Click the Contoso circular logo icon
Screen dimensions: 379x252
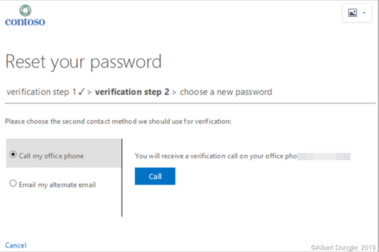[x=25, y=11]
